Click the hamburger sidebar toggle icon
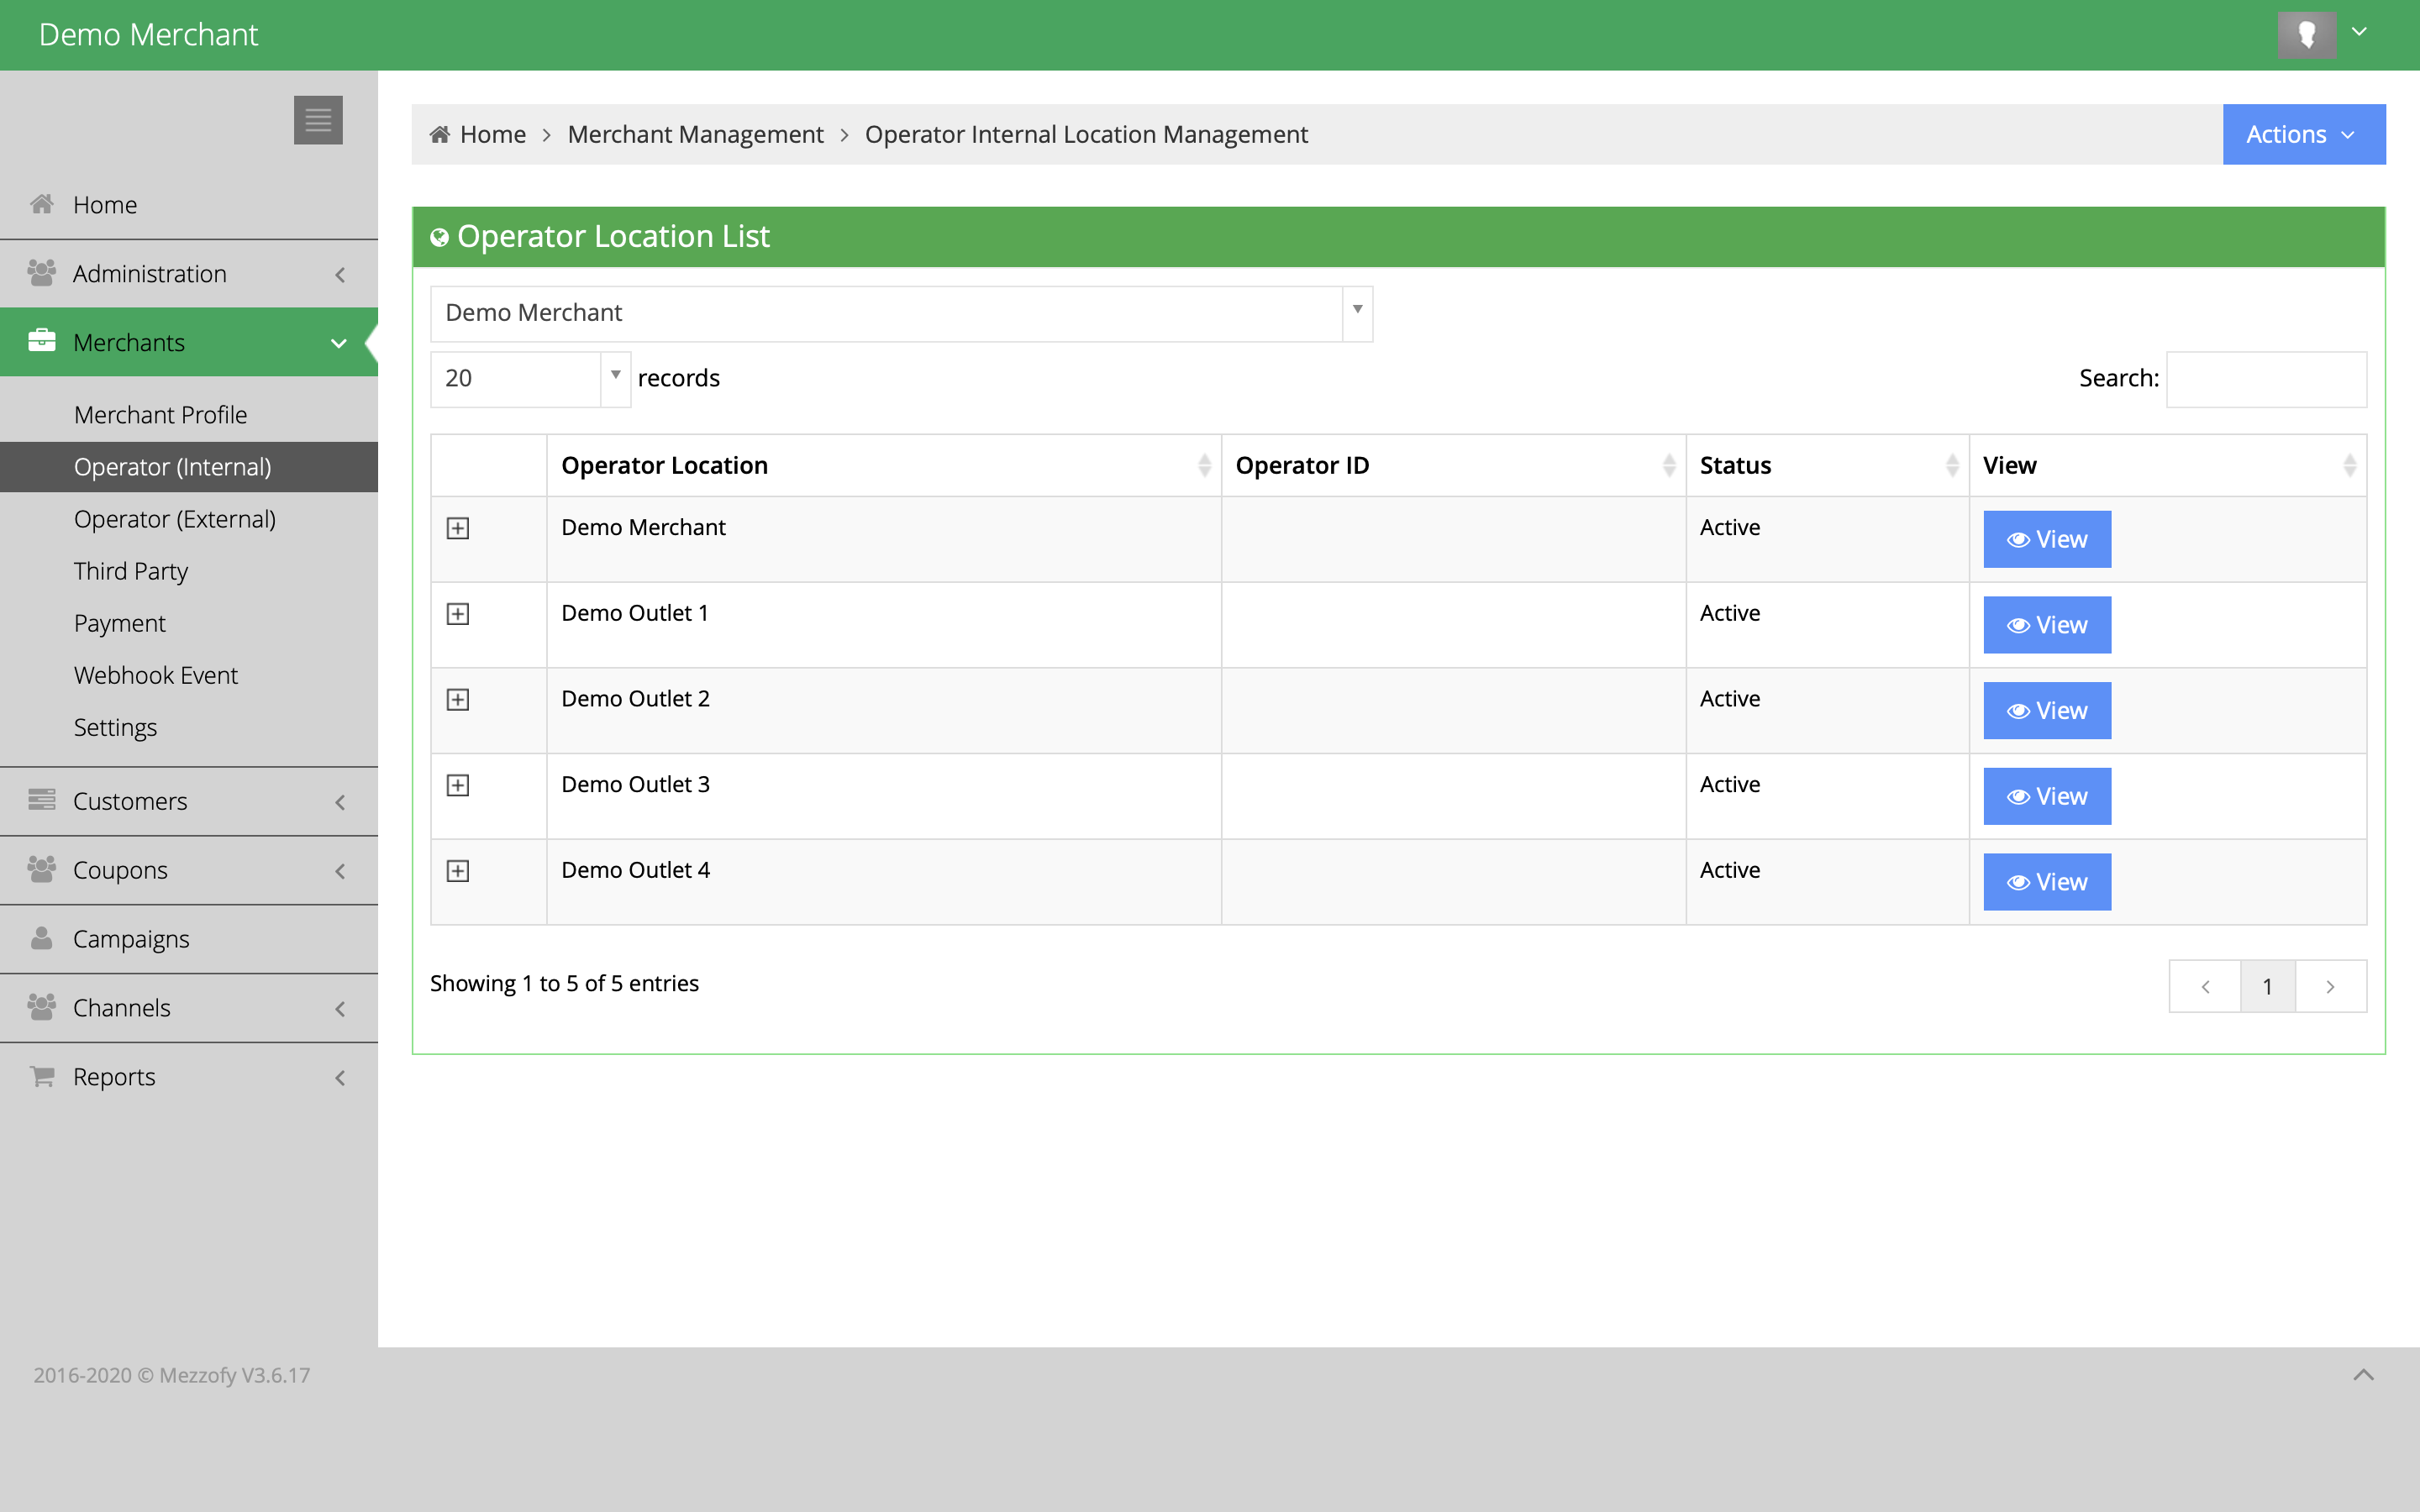This screenshot has width=2420, height=1512. point(318,120)
